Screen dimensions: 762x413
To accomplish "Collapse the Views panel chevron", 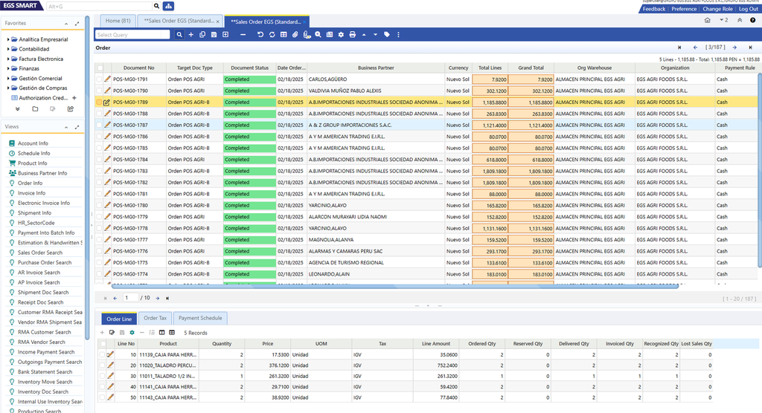I will 66,127.
